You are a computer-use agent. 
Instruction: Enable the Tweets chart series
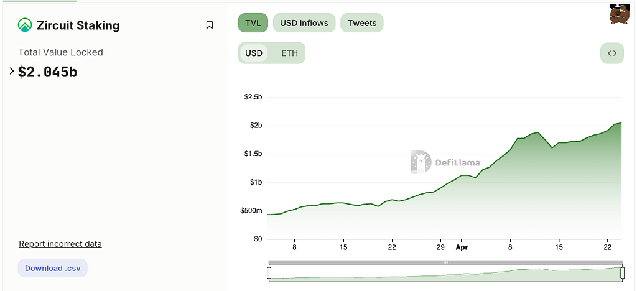point(362,23)
